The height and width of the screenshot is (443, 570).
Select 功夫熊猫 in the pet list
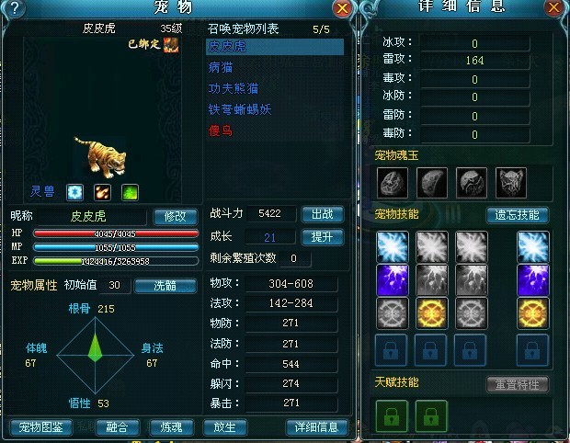click(x=234, y=88)
